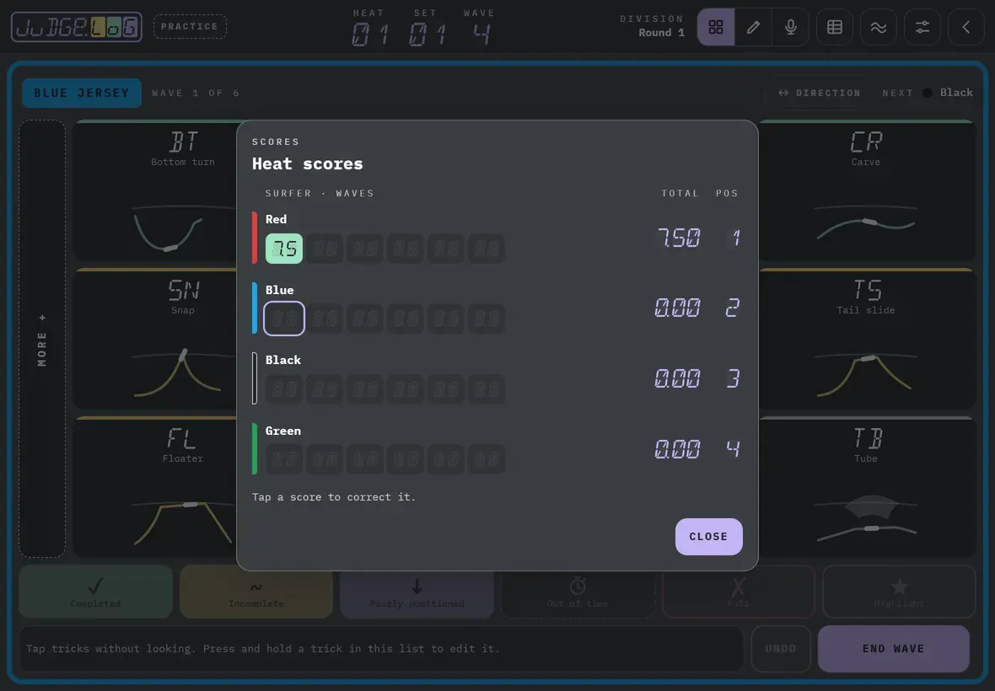Activate the microphone voice input icon
The height and width of the screenshot is (691, 995).
(791, 27)
